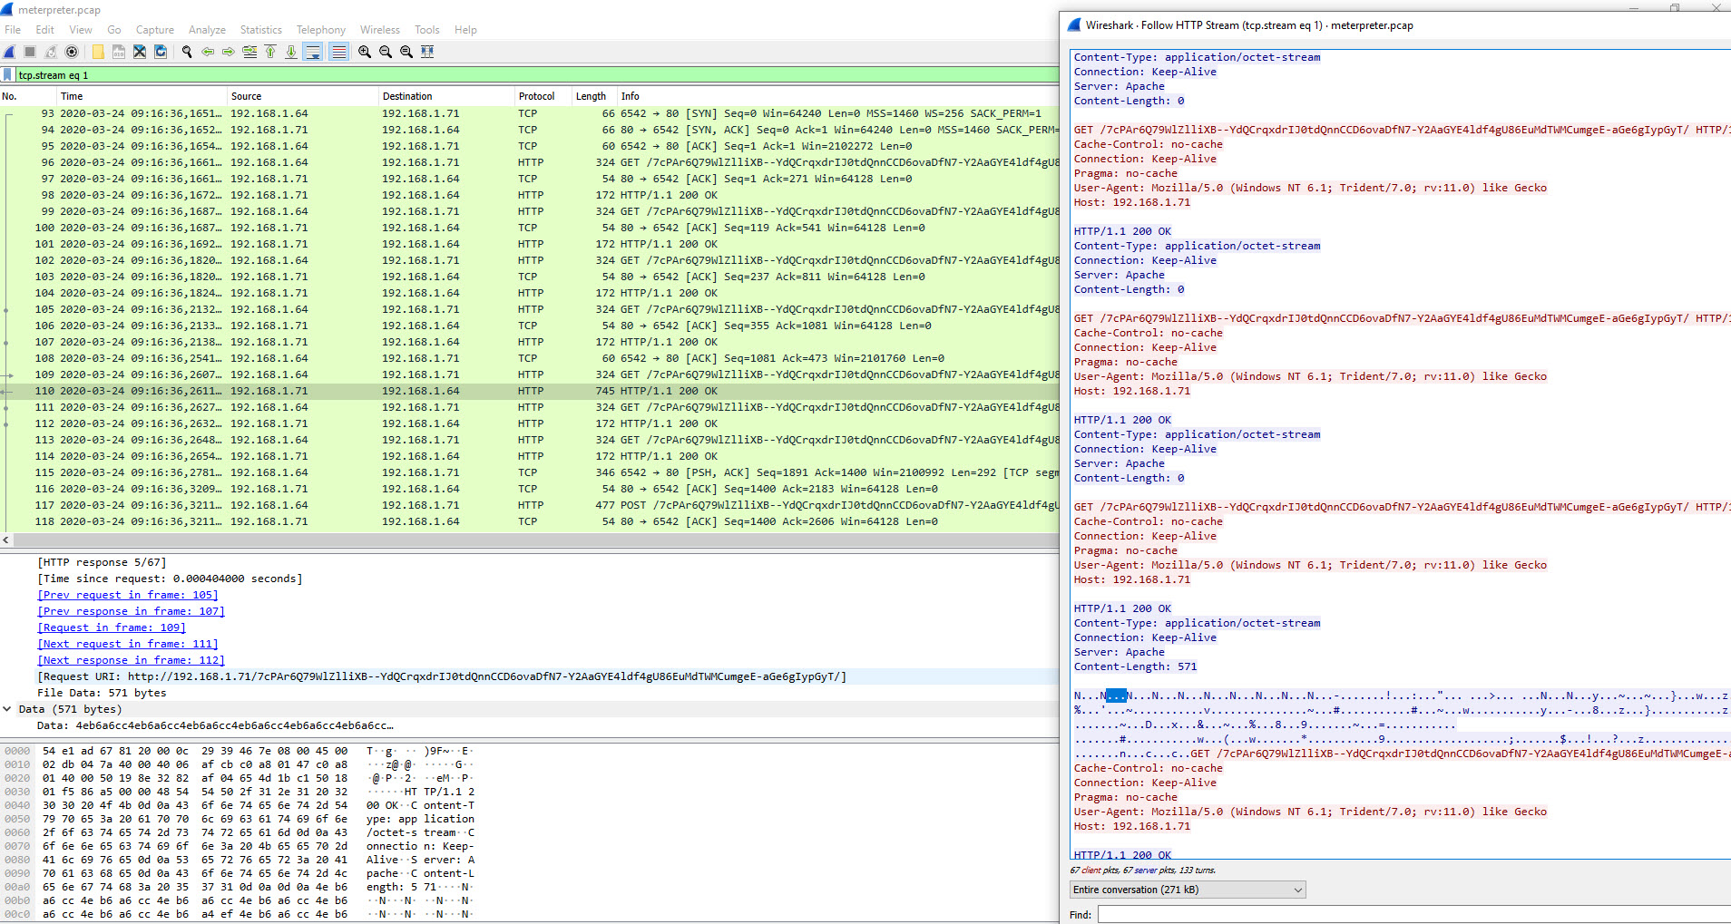Open the Analyze menu
Viewport: 1731px width, 924px height.
[x=207, y=30]
